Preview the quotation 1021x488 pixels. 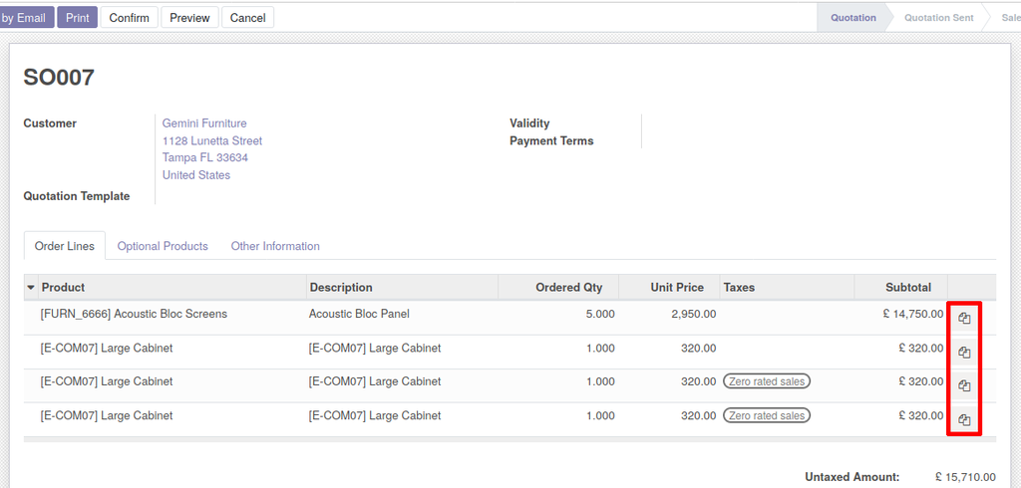(189, 18)
